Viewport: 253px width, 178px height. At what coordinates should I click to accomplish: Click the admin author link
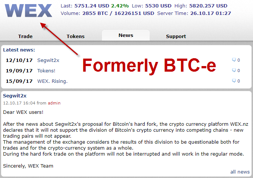click(x=54, y=103)
